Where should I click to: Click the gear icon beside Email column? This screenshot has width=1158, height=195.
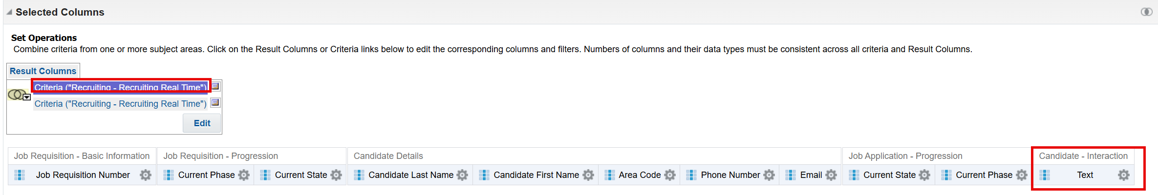[x=831, y=175]
